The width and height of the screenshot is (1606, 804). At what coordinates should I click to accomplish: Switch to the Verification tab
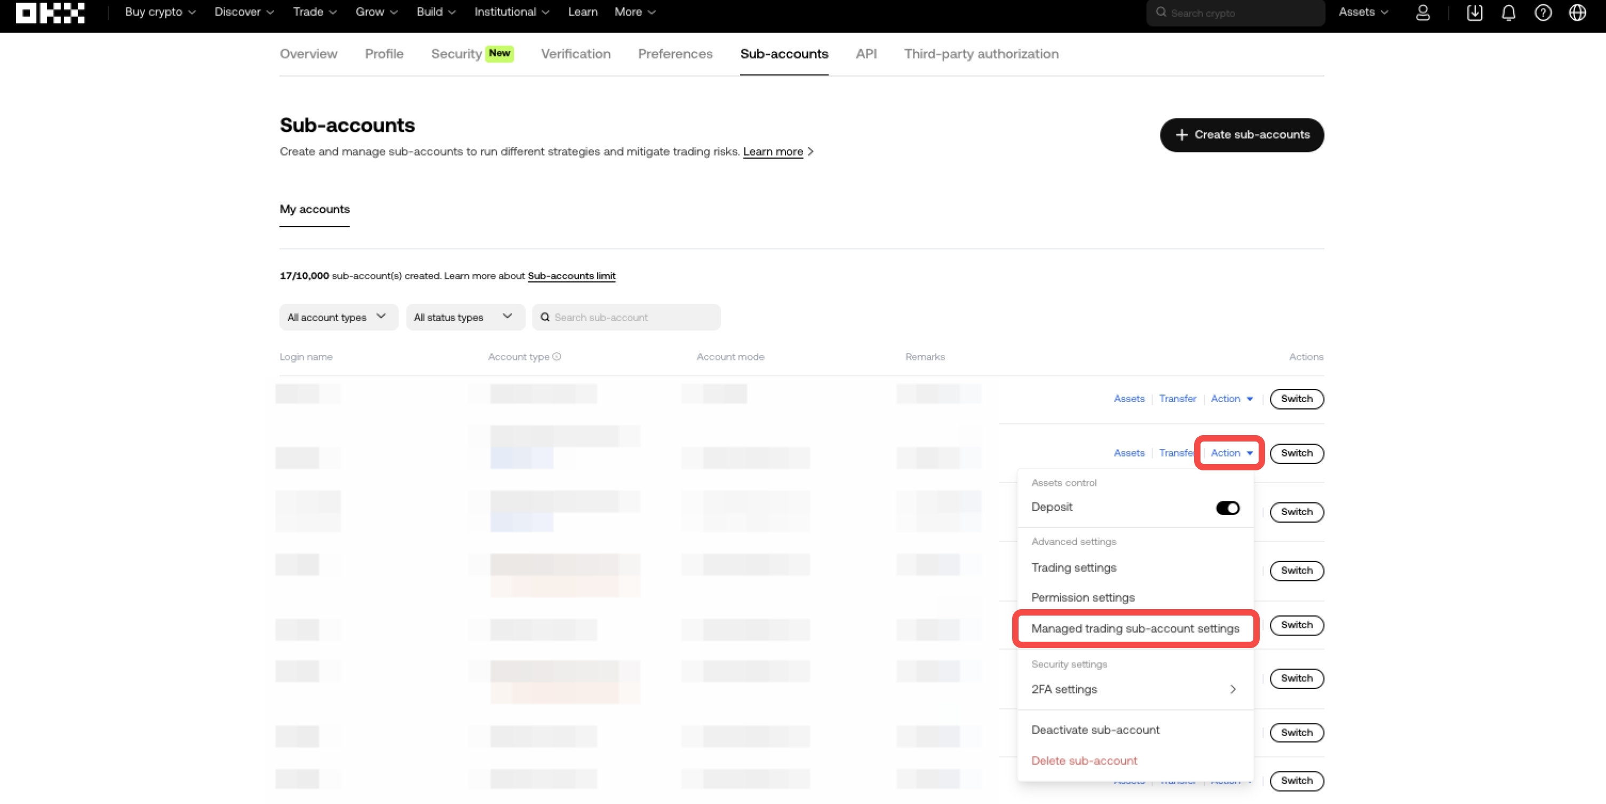[x=575, y=53]
